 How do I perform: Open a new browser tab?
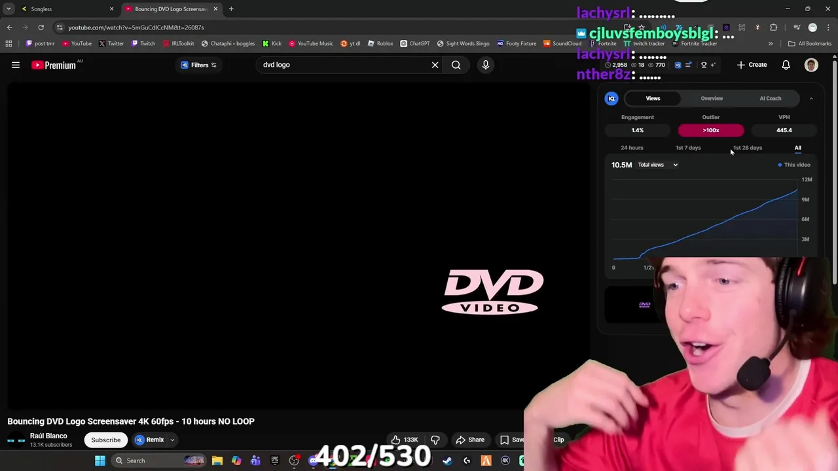coord(231,9)
